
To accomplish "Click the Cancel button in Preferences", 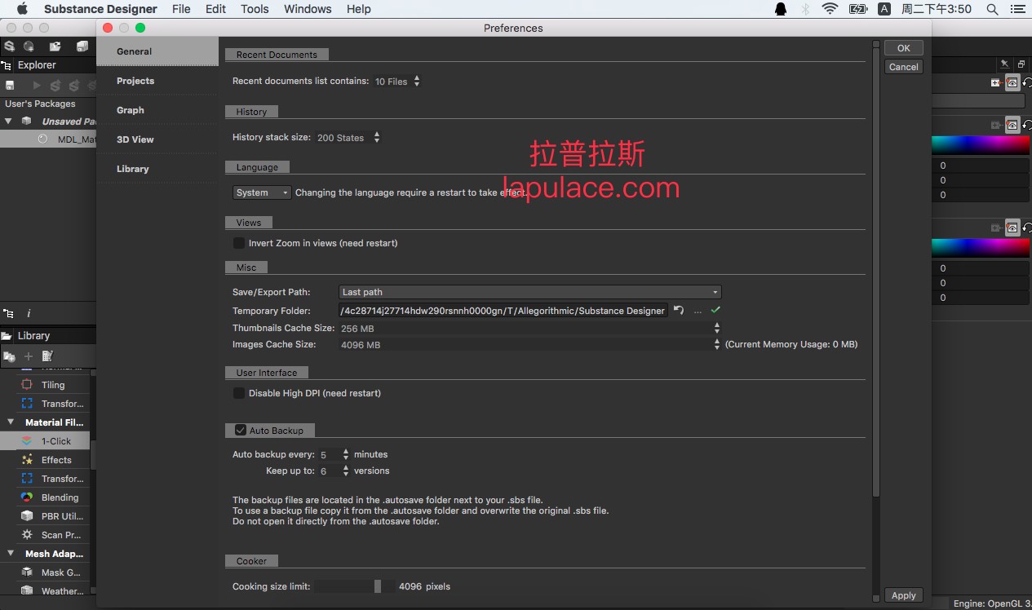I will pyautogui.click(x=904, y=67).
